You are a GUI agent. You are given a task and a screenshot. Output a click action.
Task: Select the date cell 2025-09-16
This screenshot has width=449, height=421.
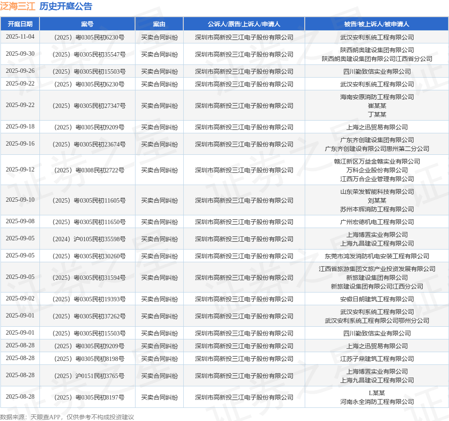click(20, 144)
